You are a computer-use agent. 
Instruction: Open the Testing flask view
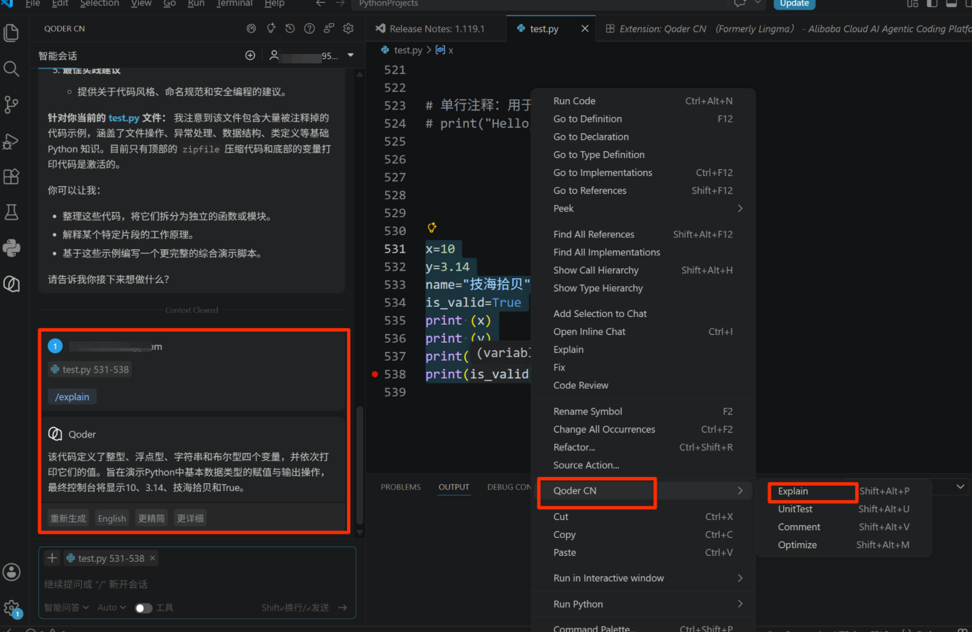click(12, 213)
